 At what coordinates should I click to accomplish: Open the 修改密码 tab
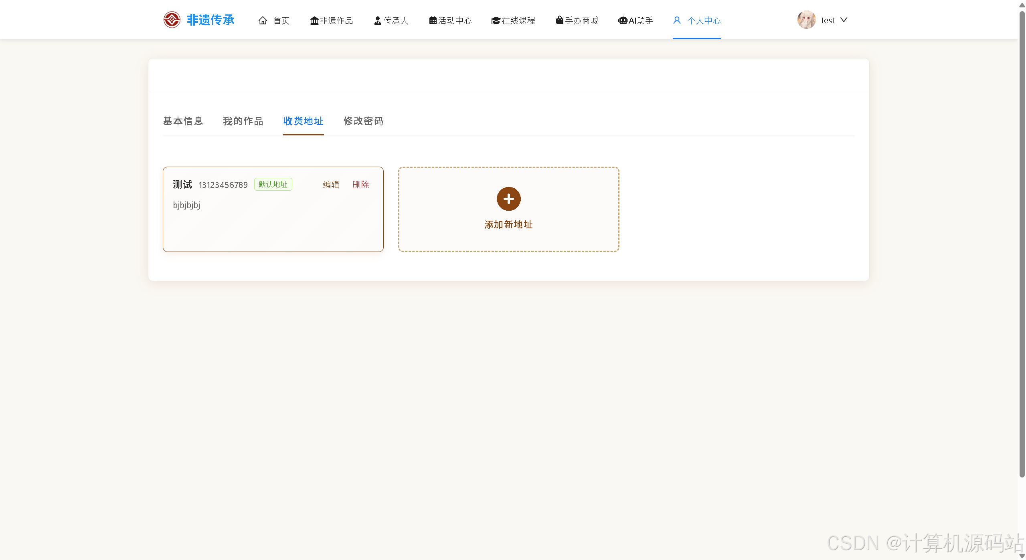pos(363,121)
